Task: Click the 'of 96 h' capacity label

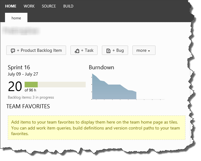Action: coord(31,90)
